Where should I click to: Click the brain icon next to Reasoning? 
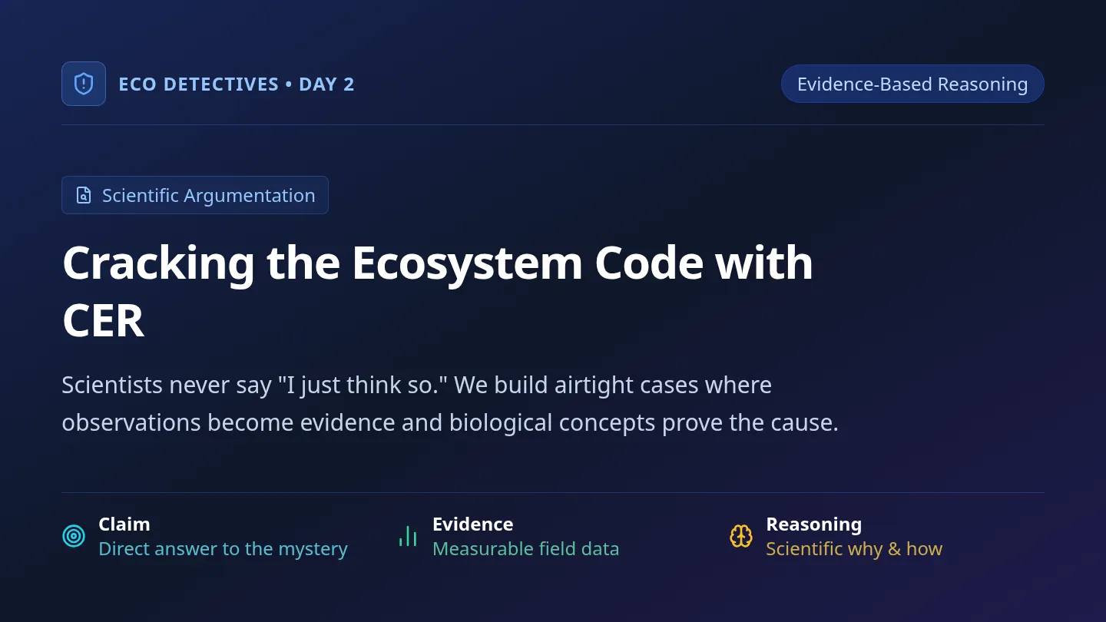[x=741, y=536]
